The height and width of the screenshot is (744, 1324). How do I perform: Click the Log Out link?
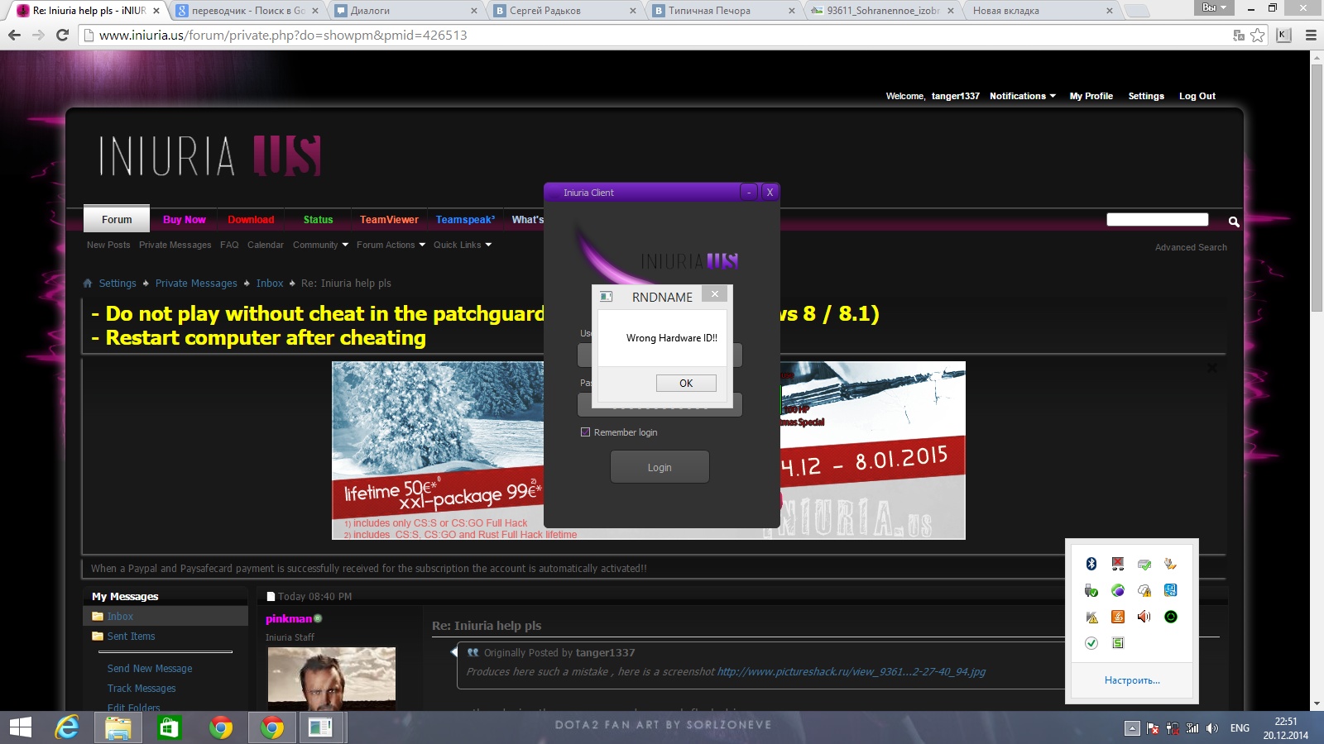tap(1197, 96)
